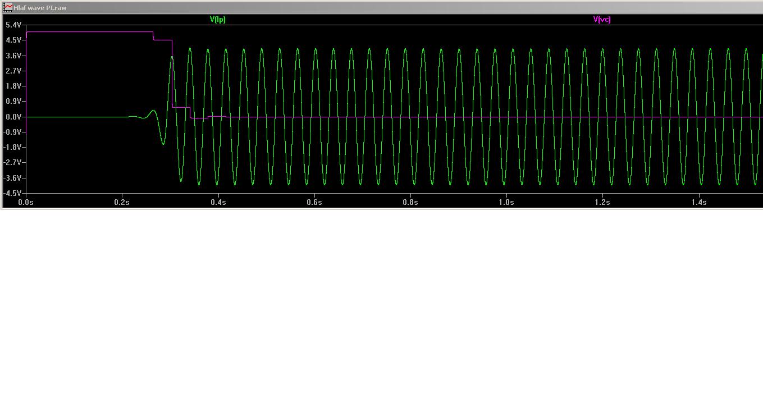Click the 4.5V vertical axis label

pyautogui.click(x=13, y=40)
